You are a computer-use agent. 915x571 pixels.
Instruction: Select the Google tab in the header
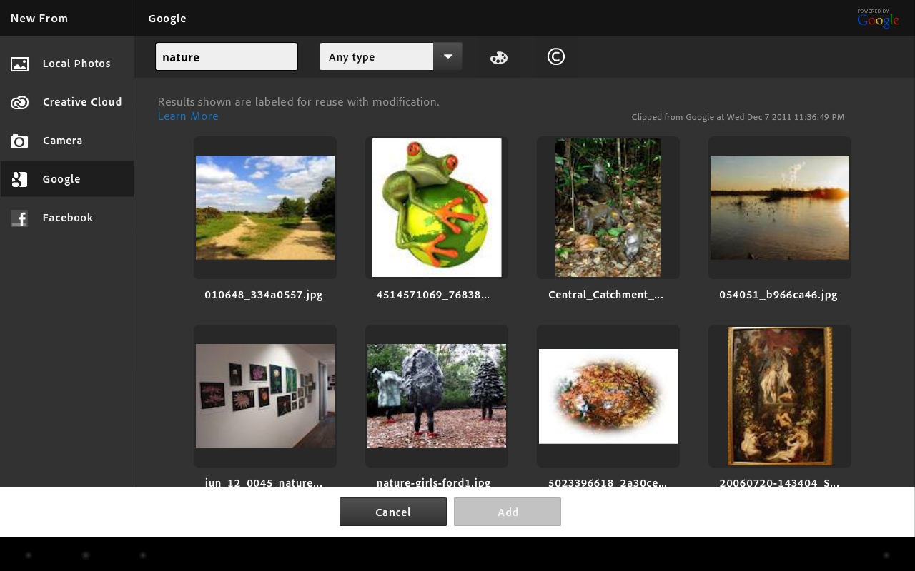pyautogui.click(x=167, y=18)
